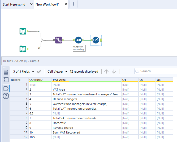Click the Select tool node
Image resolution: width=177 pixels, height=142 pixels.
pos(96,40)
